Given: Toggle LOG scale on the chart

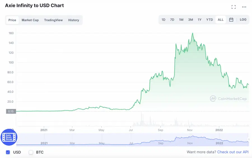Looking at the screenshot, I should tap(243, 20).
